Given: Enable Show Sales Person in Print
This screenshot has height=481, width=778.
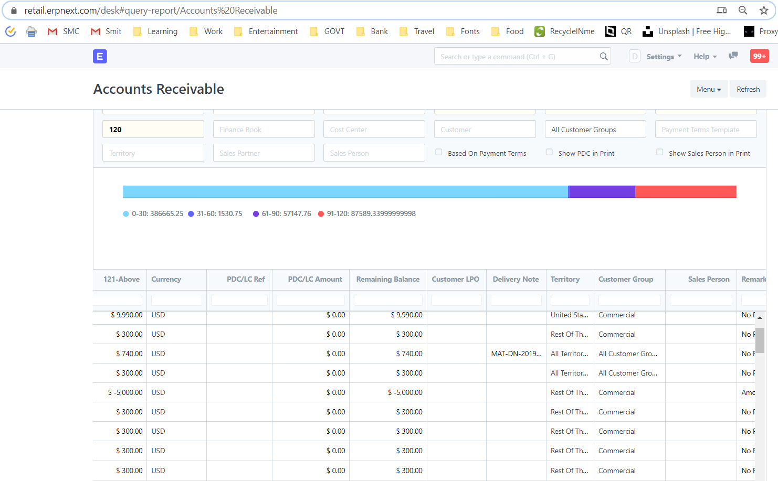Looking at the screenshot, I should (x=659, y=152).
